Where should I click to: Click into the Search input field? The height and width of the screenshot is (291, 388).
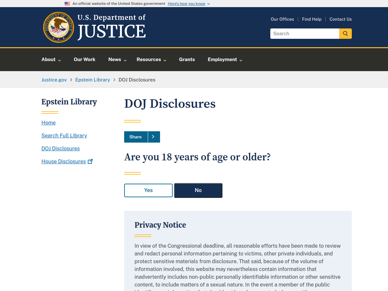tap(305, 34)
